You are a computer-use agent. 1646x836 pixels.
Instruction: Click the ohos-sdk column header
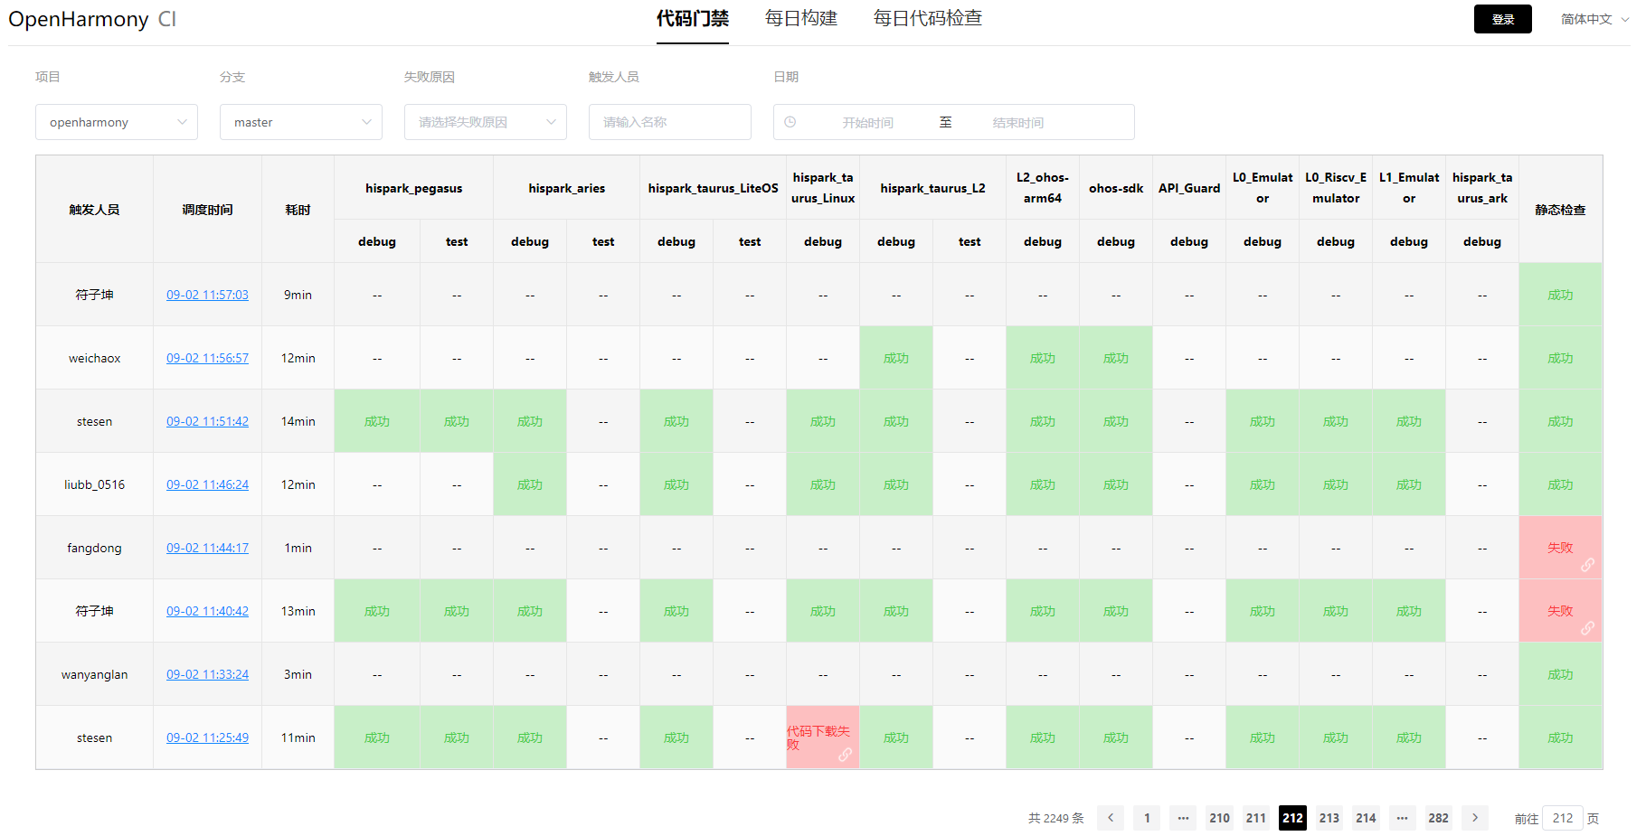tap(1116, 188)
